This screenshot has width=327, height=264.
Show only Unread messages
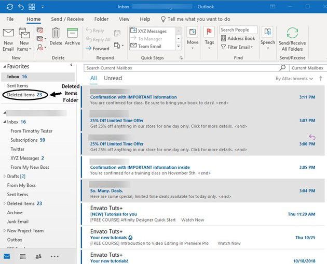pos(113,78)
